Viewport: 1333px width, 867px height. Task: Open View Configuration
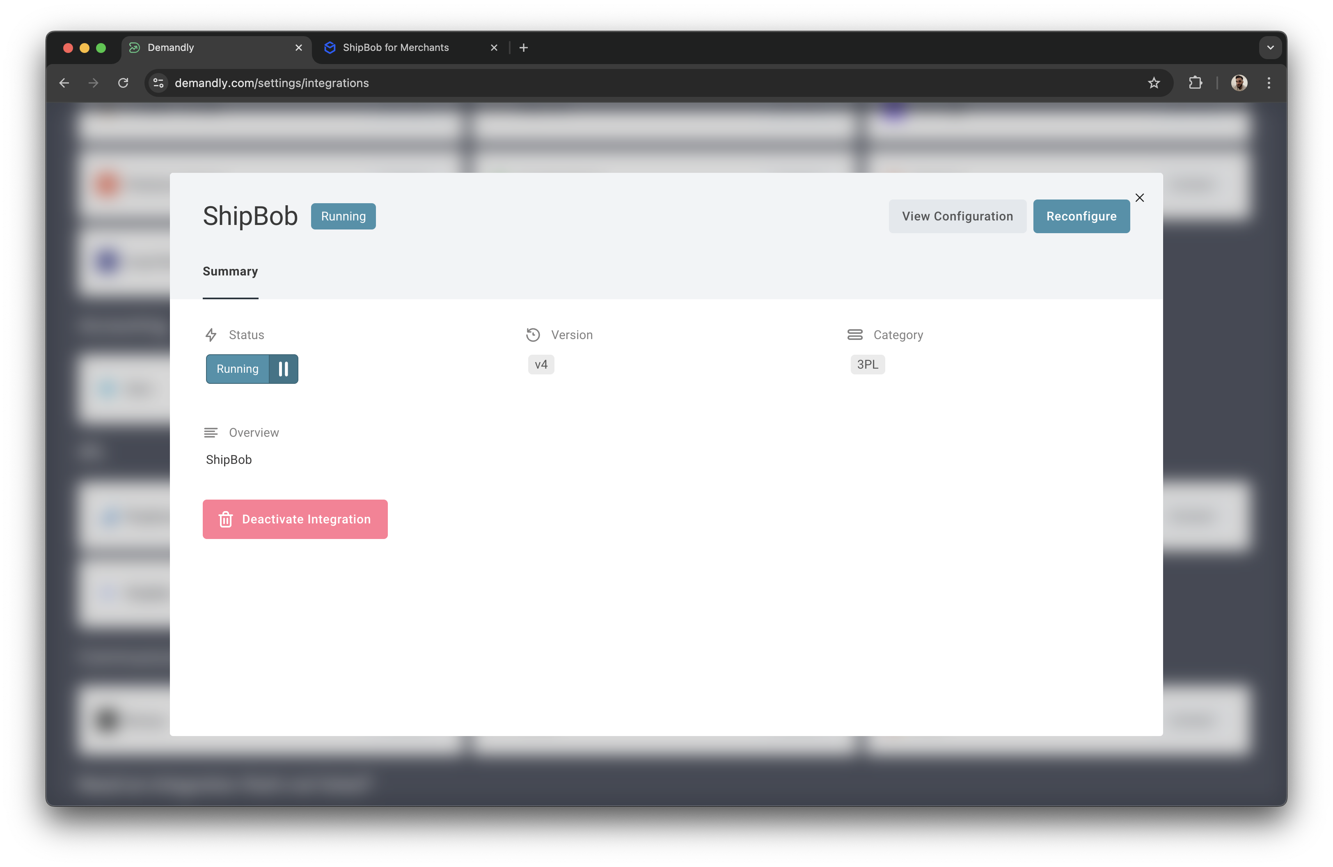pyautogui.click(x=957, y=216)
